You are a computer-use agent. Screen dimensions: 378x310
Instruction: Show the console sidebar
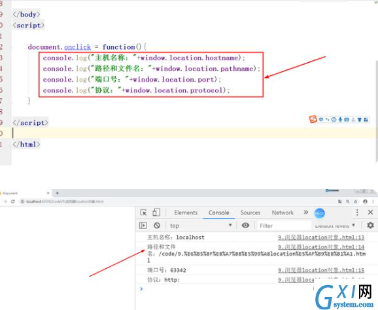pyautogui.click(x=143, y=226)
